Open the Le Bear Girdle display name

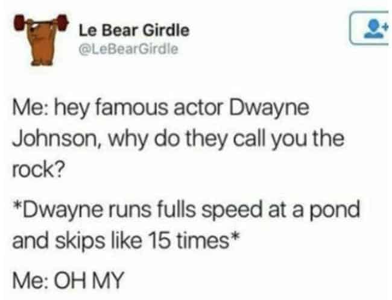pos(134,31)
